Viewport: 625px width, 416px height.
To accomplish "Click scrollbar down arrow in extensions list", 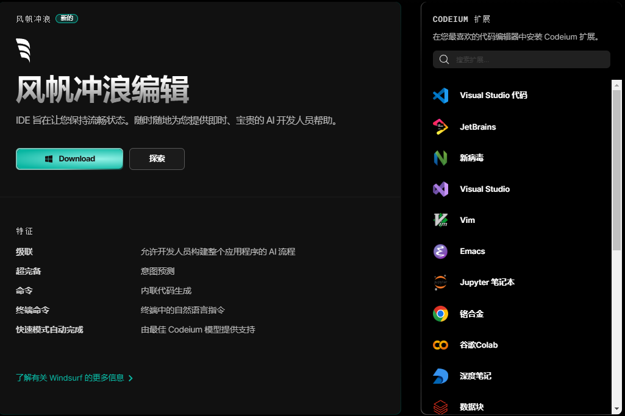I will click(x=616, y=409).
